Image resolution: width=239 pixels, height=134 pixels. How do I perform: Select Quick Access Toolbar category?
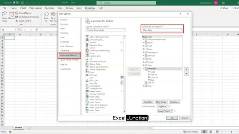pos(69,60)
